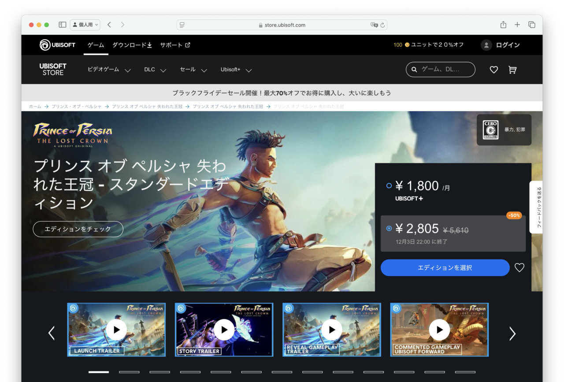Add game to wishlist heart beside エディションを選択
The width and height of the screenshot is (564, 382).
519,267
